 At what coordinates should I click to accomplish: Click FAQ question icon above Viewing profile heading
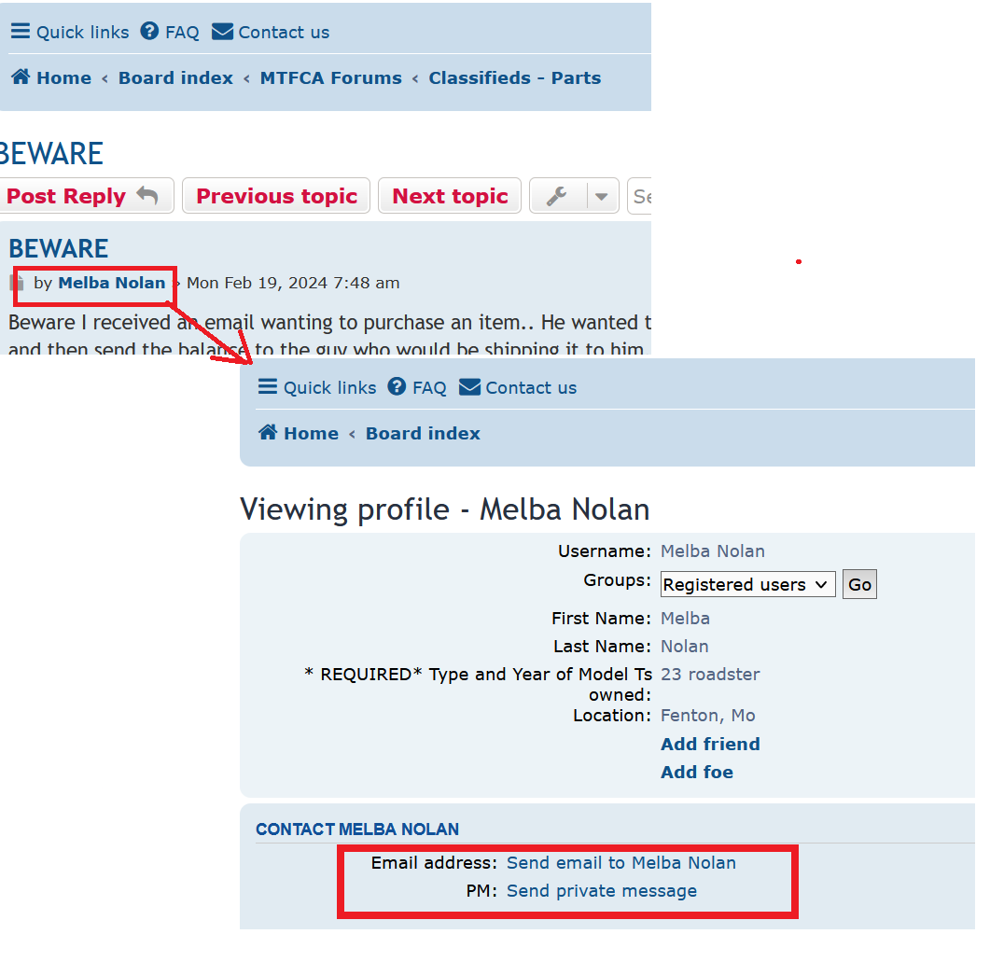click(397, 387)
